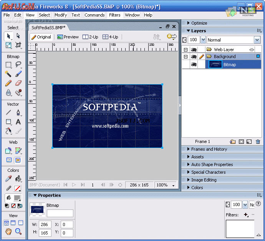Choose the Paint Bucket tool
The height and width of the screenshot is (241, 265).
(x=18, y=179)
